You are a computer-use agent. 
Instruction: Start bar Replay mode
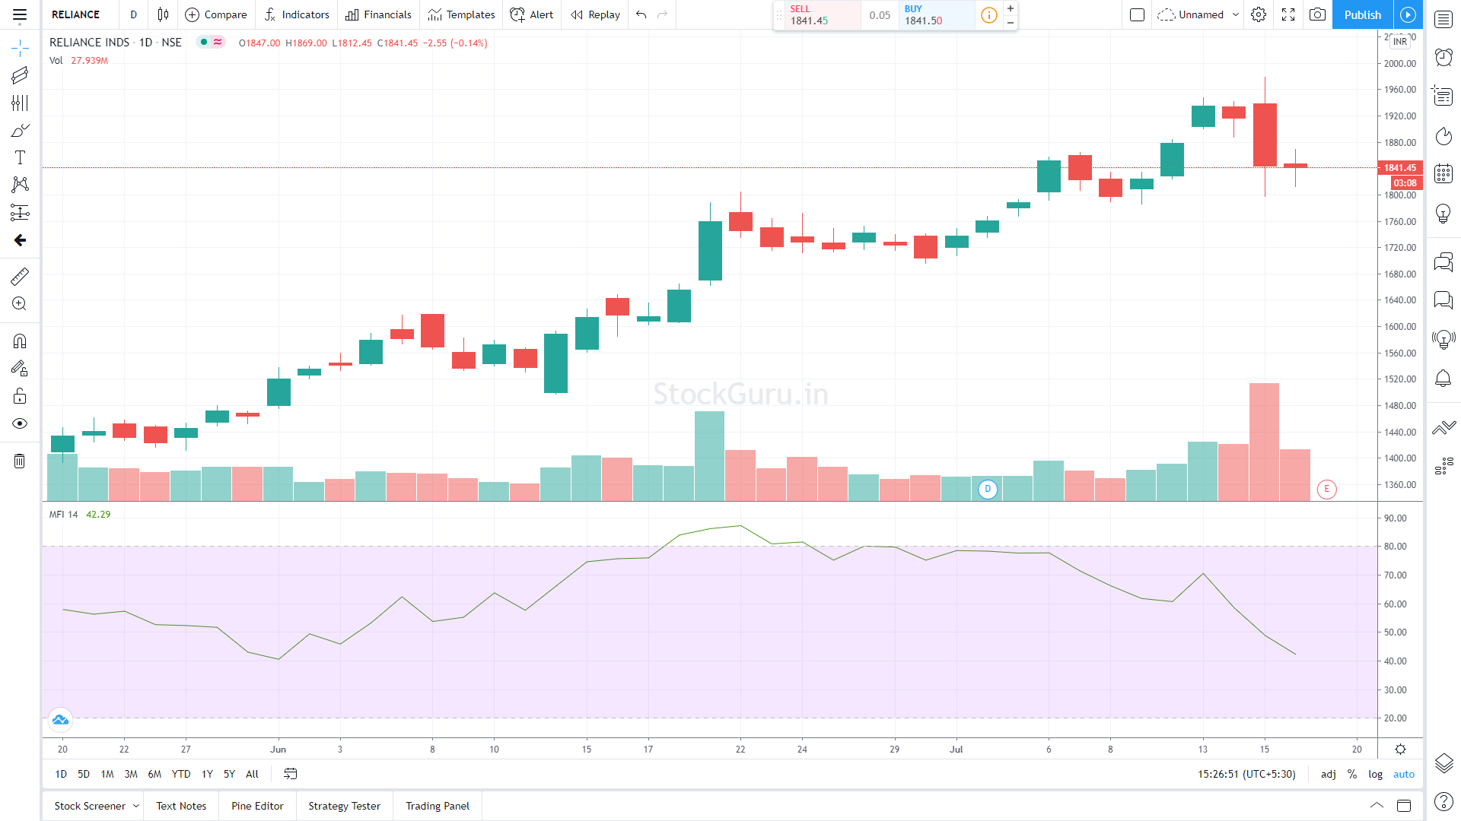tap(596, 14)
